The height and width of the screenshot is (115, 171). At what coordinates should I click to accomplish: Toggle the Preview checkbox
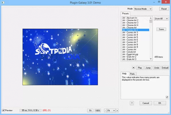point(3,110)
